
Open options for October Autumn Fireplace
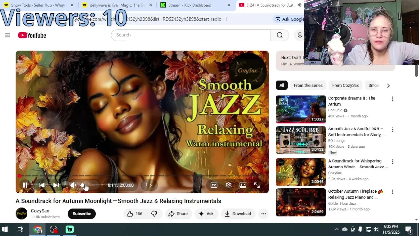pyautogui.click(x=393, y=192)
